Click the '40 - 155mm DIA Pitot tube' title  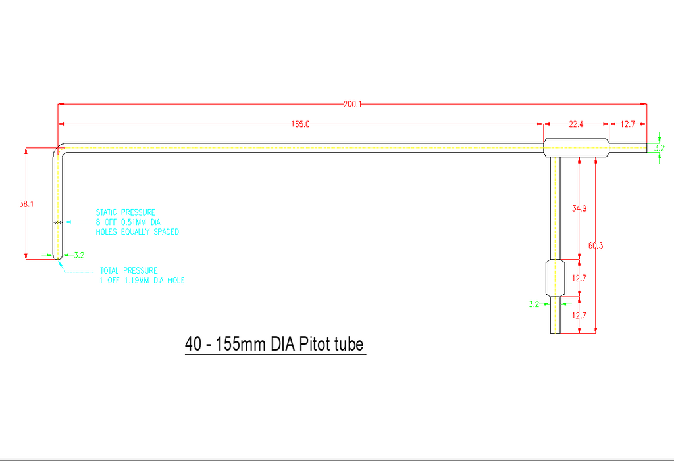[x=274, y=344]
